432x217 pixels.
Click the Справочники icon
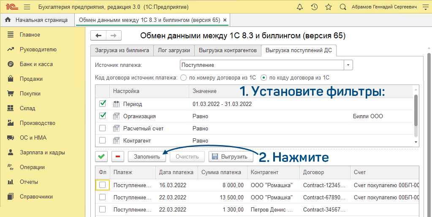point(11,196)
